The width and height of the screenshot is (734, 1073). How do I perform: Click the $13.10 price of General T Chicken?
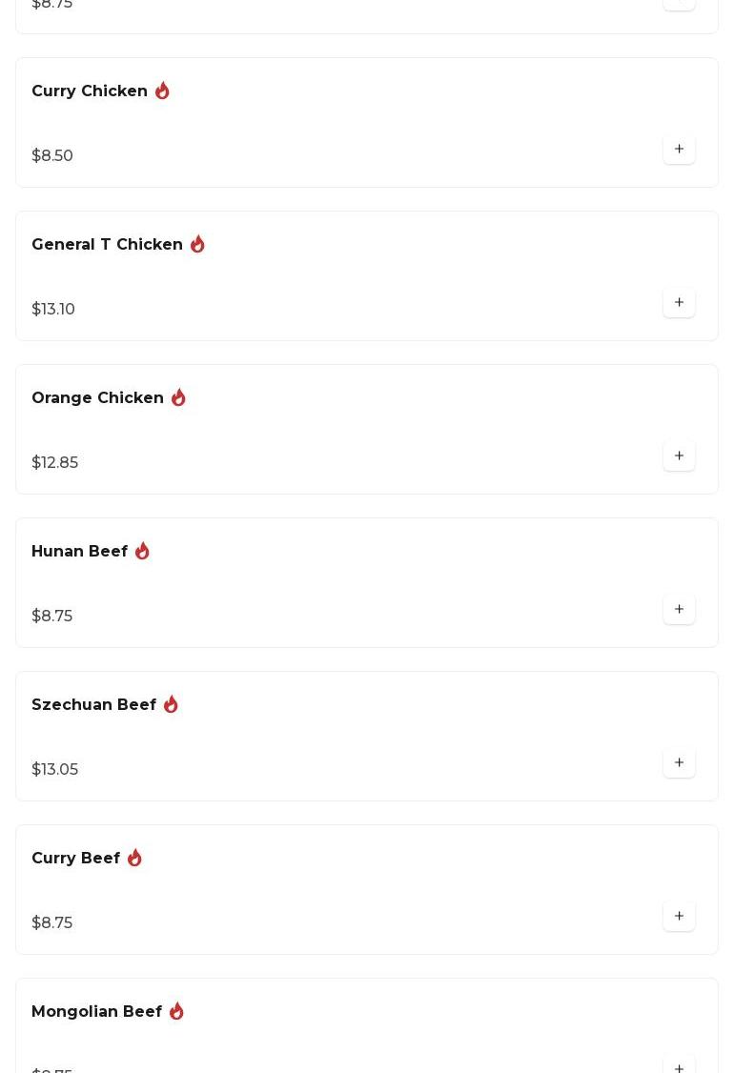[53, 310]
